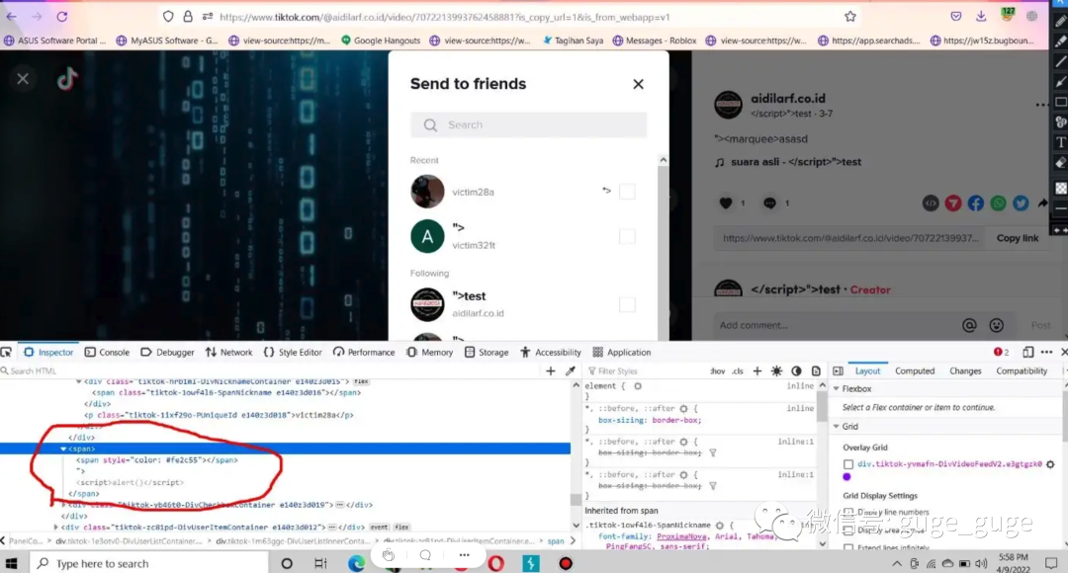Open Microsoft Edge from the taskbar

[x=356, y=563]
